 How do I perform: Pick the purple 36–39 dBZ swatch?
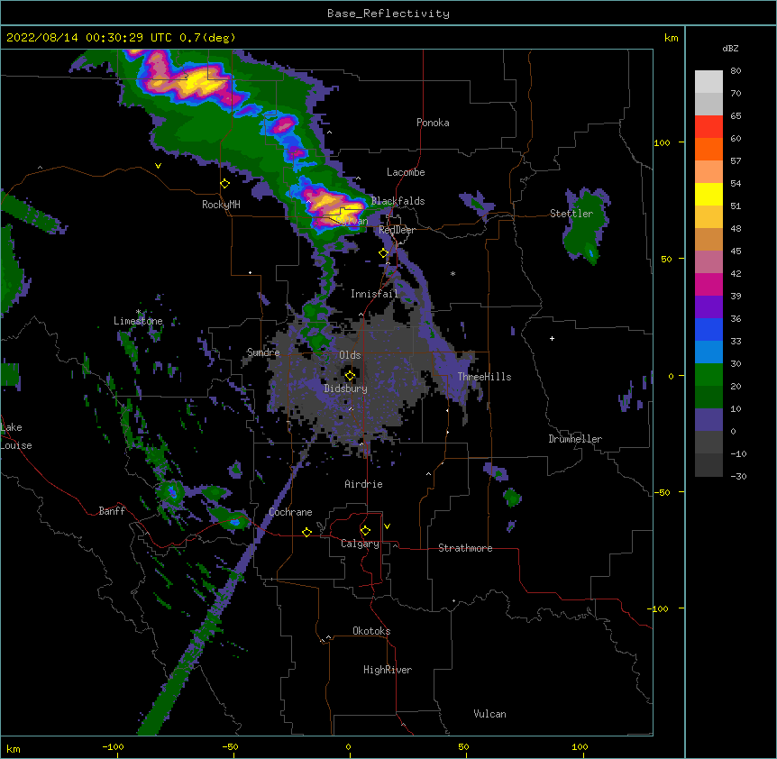(x=708, y=307)
